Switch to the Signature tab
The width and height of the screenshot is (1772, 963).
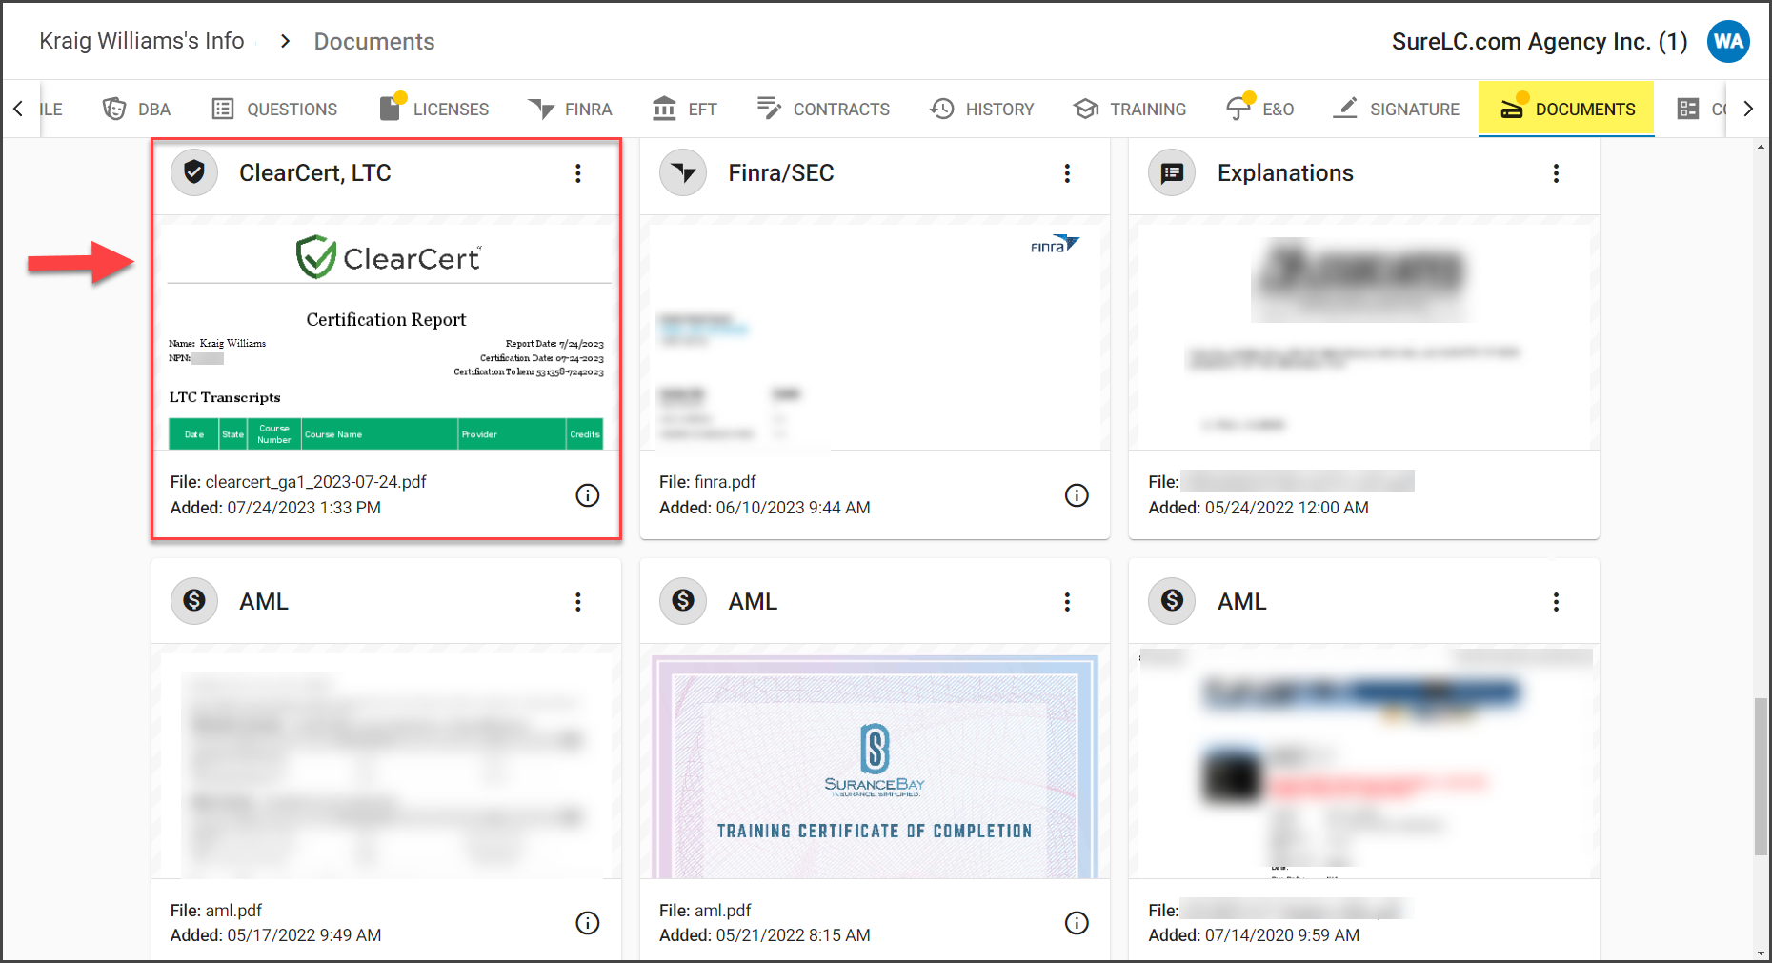click(1397, 109)
